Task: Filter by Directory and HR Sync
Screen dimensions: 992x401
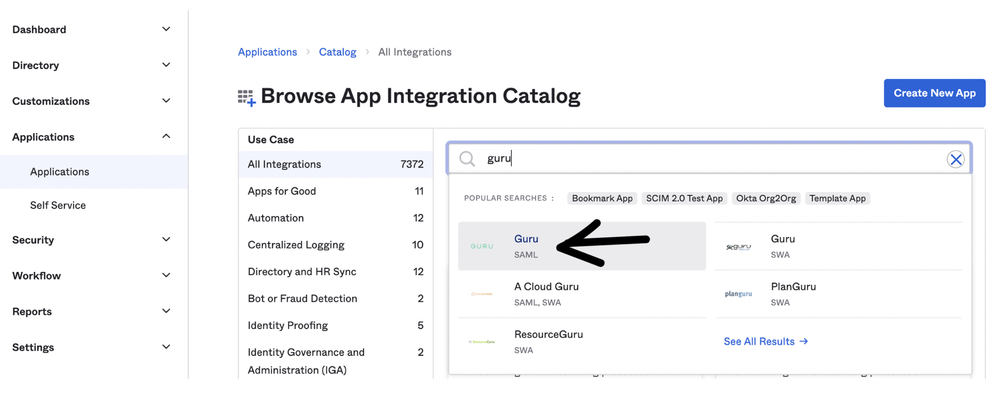Action: coord(336,271)
